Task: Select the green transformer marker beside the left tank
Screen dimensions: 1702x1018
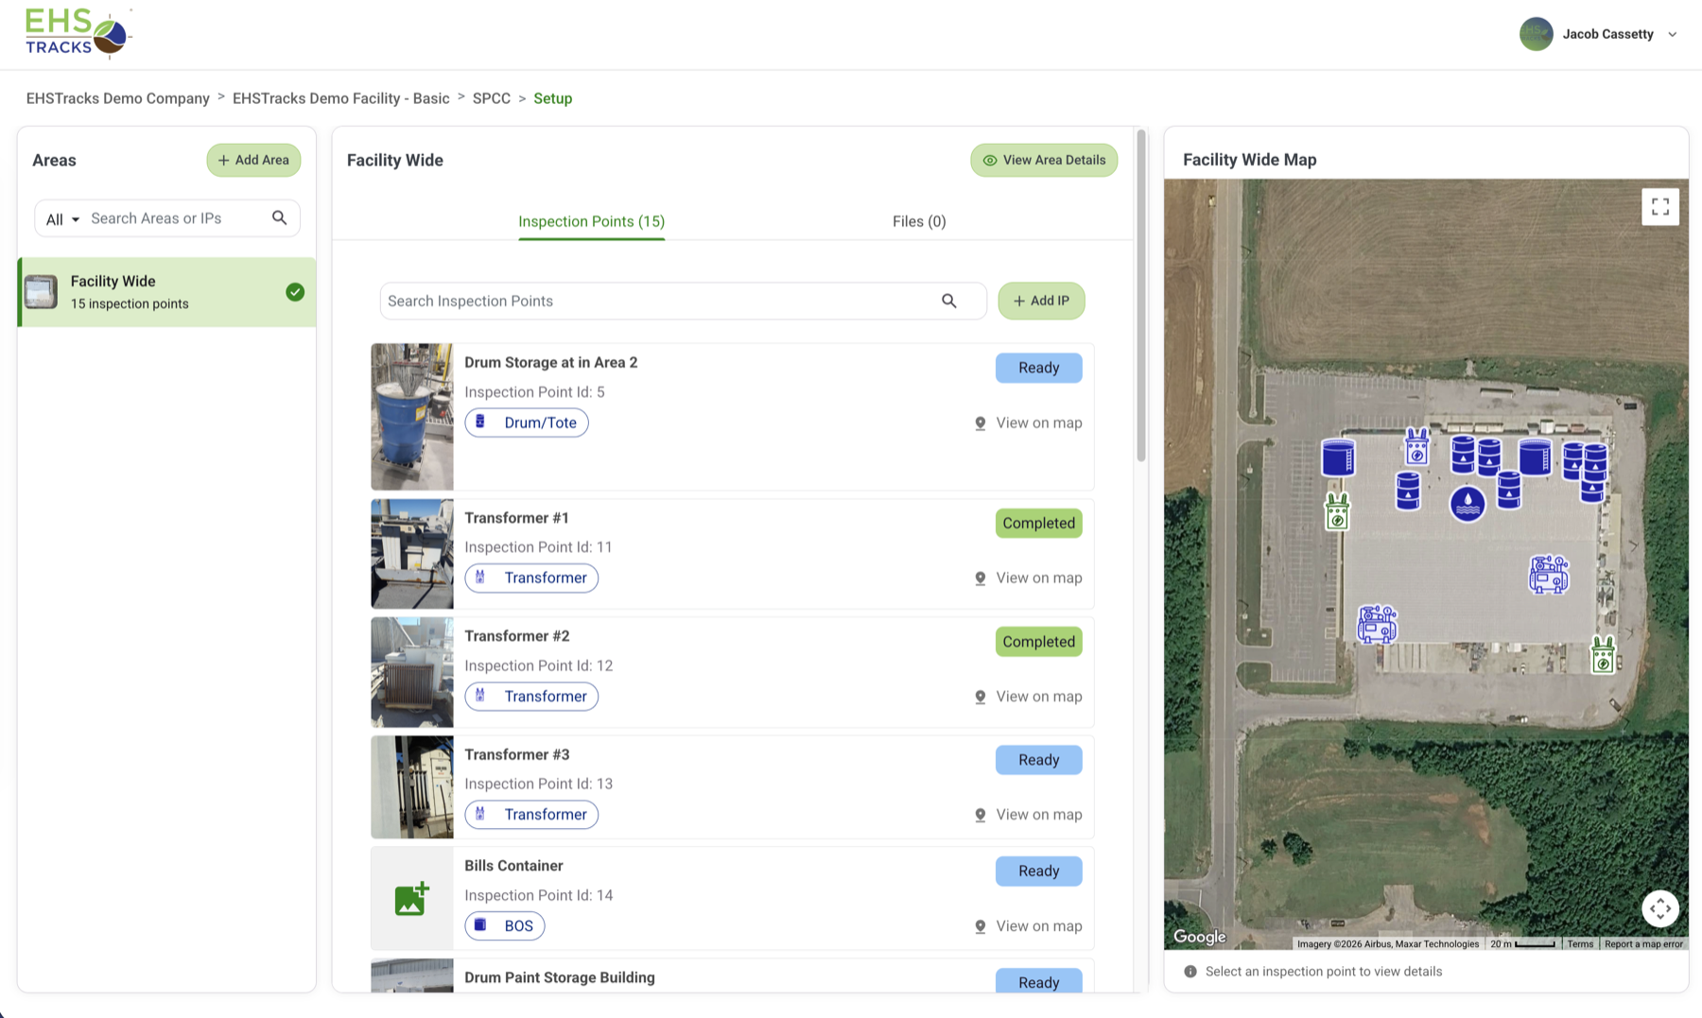Action: click(1337, 511)
